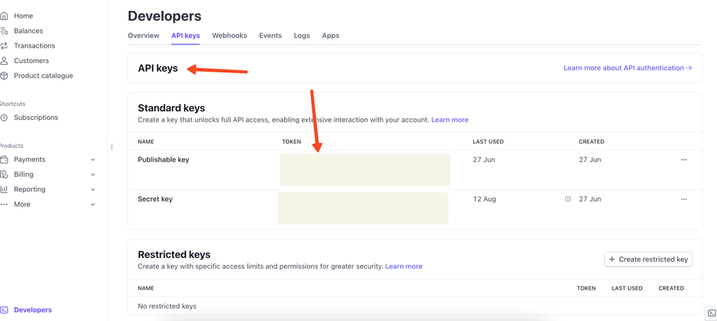
Task: Open the Secret key options menu
Action: pos(683,199)
